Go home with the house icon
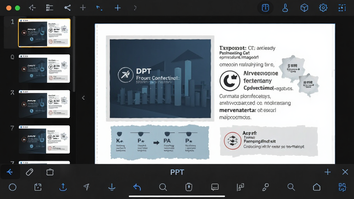This screenshot has width=354, height=199. click(317, 187)
